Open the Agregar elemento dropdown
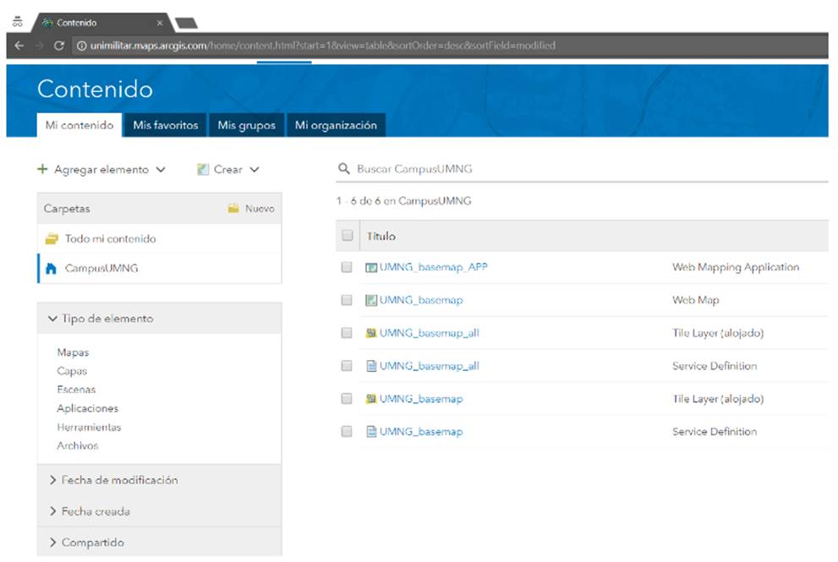This screenshot has height=562, width=838. [x=101, y=170]
